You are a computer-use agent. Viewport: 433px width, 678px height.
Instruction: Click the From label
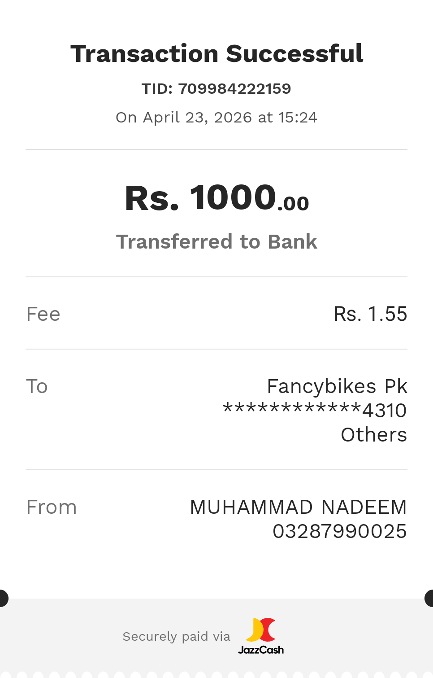[52, 507]
